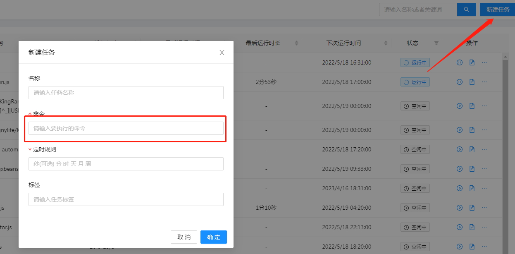Click the 2022/5/18 22:13:00 time cell
Screen dimensions: 515x254
(347, 227)
